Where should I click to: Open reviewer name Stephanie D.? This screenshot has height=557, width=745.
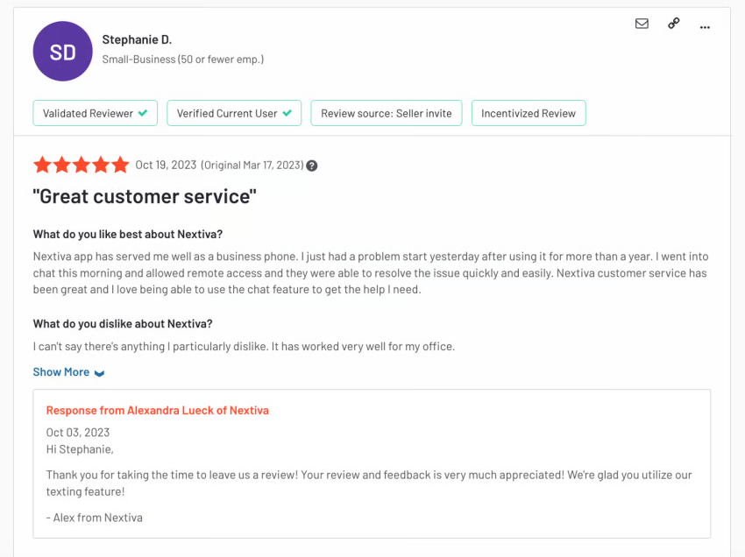pyautogui.click(x=137, y=39)
